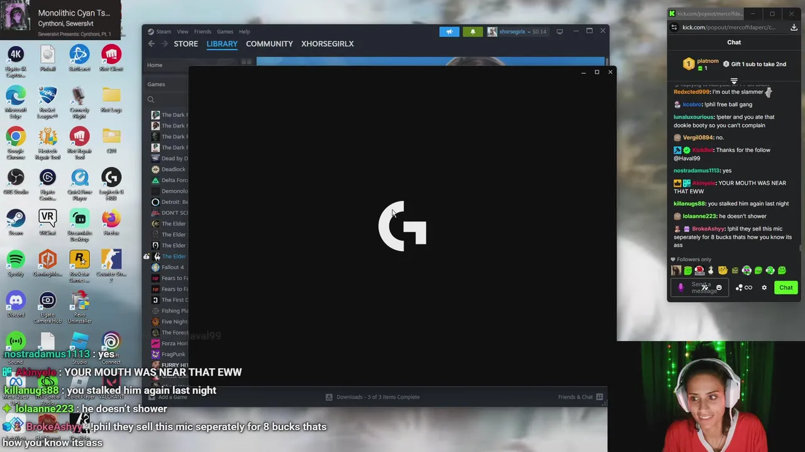Image resolution: width=805 pixels, height=452 pixels.
Task: Launch Streamlabs Desktop shortcut
Action: coord(79,225)
